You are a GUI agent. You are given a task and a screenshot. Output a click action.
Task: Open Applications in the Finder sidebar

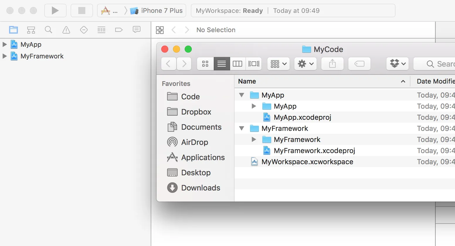tap(196, 157)
